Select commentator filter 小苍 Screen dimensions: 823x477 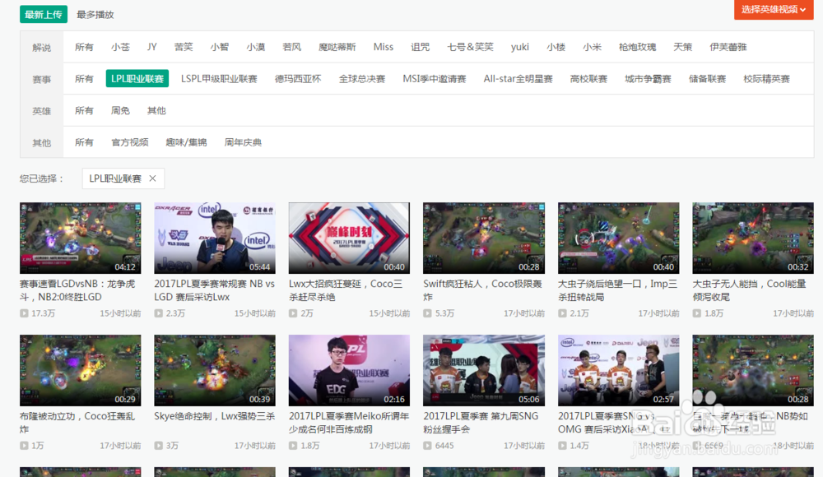(120, 47)
